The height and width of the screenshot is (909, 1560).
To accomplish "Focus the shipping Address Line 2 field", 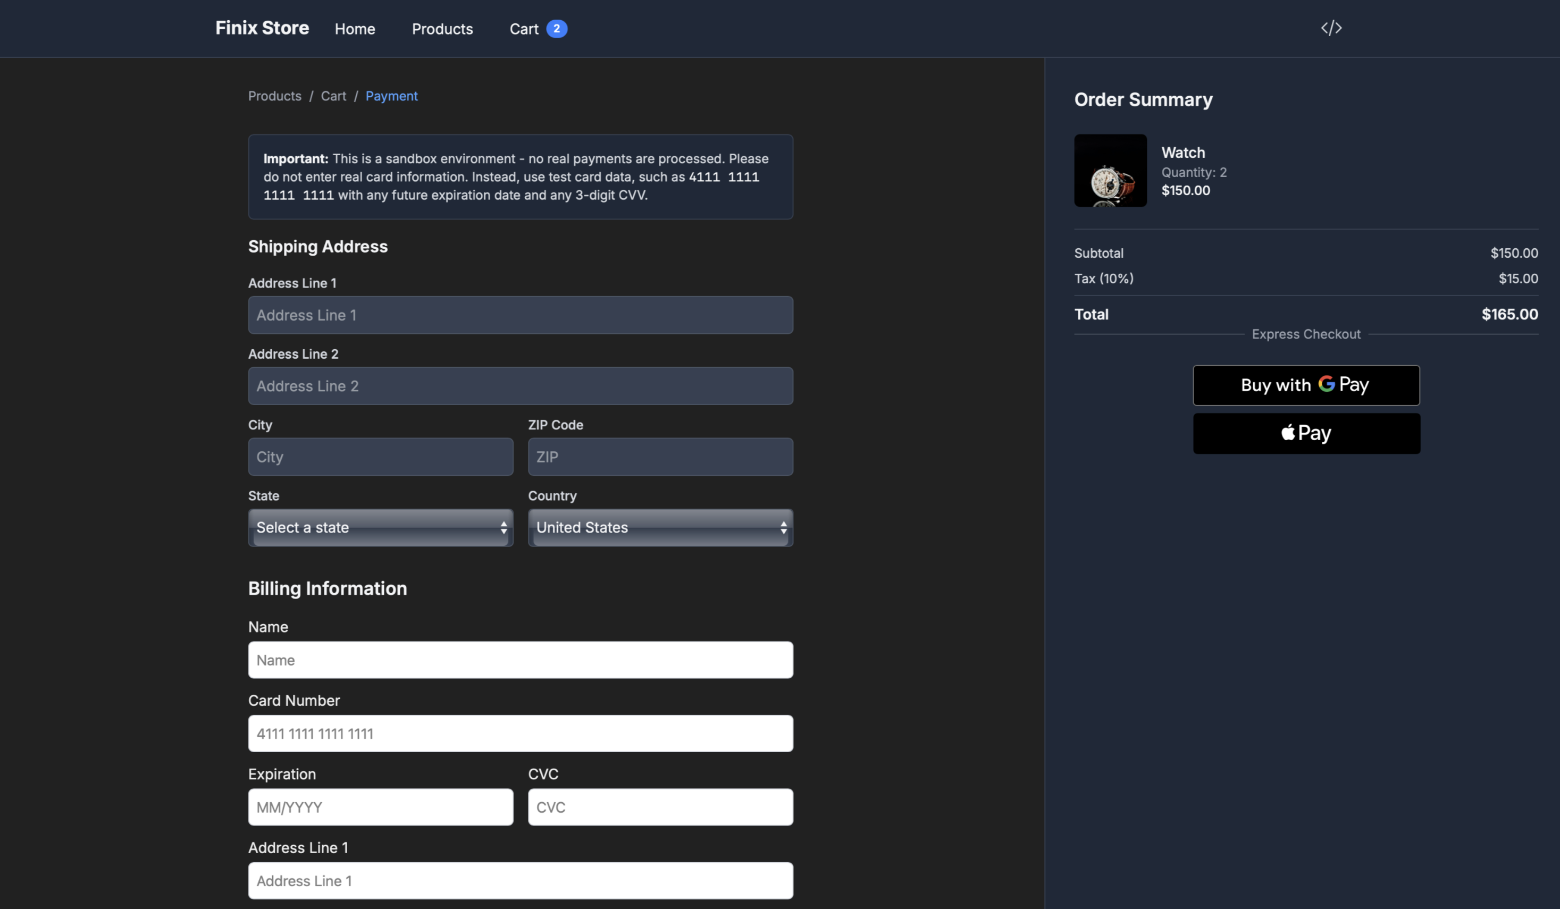I will pos(520,386).
